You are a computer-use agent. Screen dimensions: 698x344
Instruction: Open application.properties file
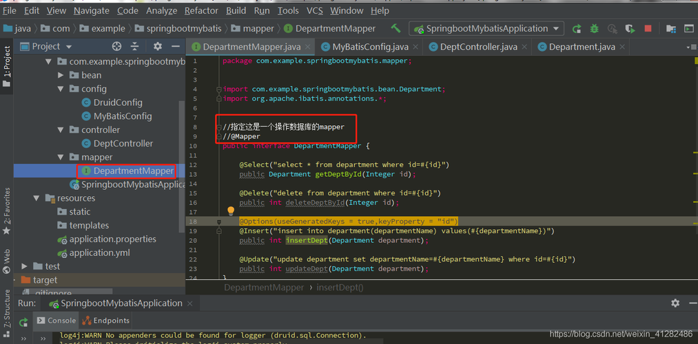pos(107,239)
